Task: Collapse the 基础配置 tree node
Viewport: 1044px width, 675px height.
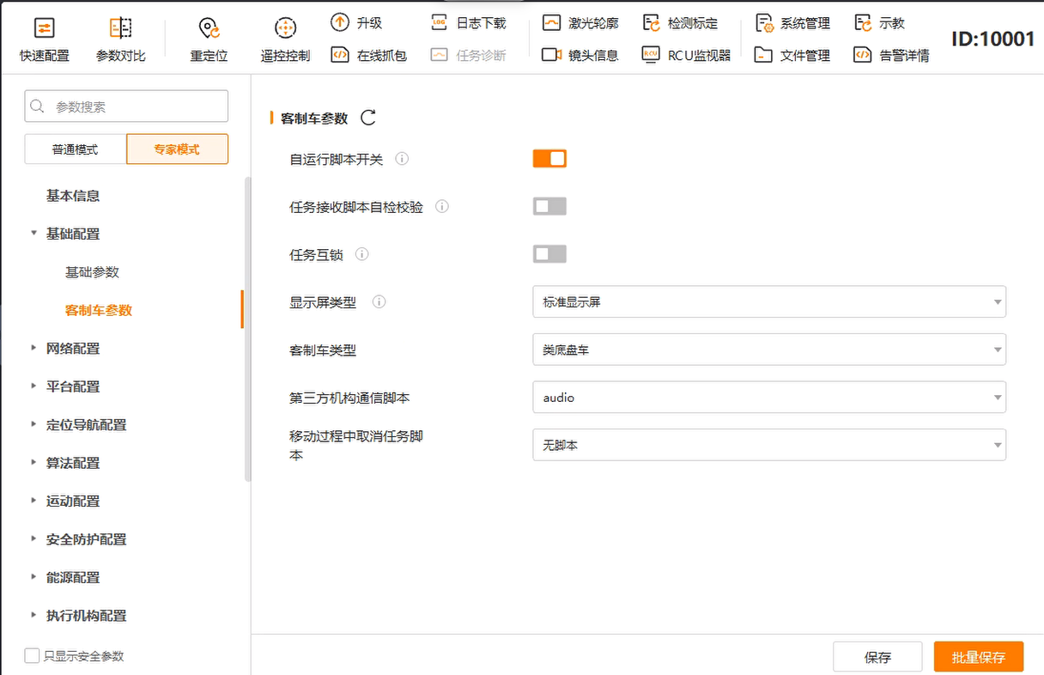Action: pyautogui.click(x=33, y=233)
